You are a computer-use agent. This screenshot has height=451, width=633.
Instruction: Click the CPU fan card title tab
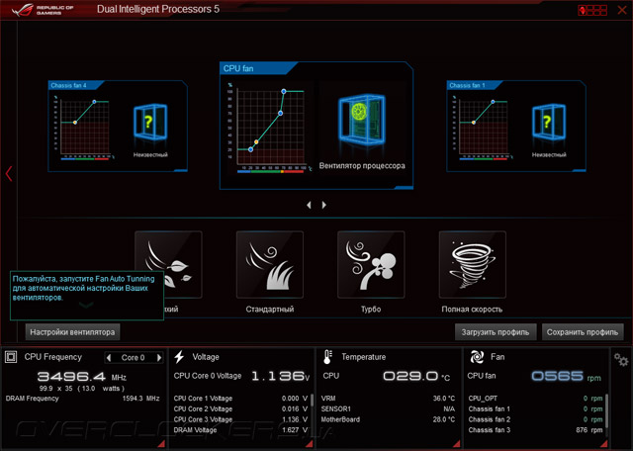256,68
